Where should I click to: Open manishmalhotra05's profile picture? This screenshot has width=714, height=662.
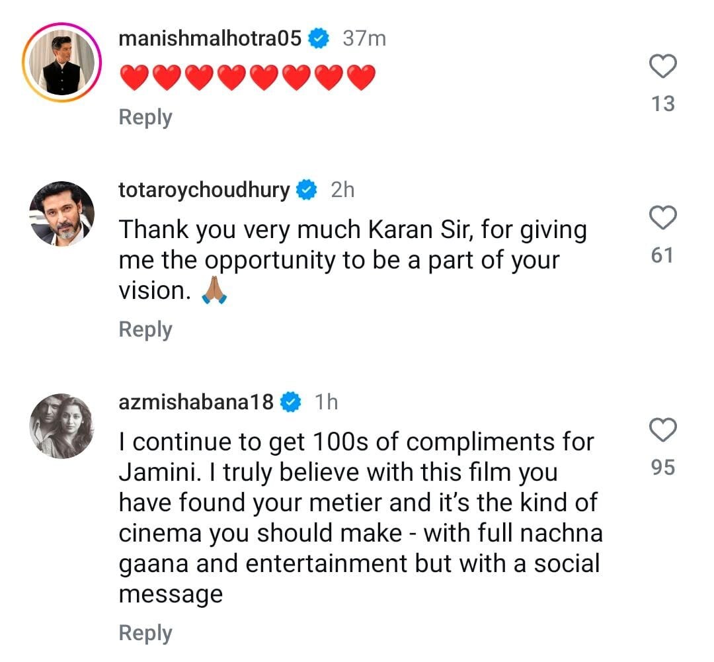tap(61, 62)
